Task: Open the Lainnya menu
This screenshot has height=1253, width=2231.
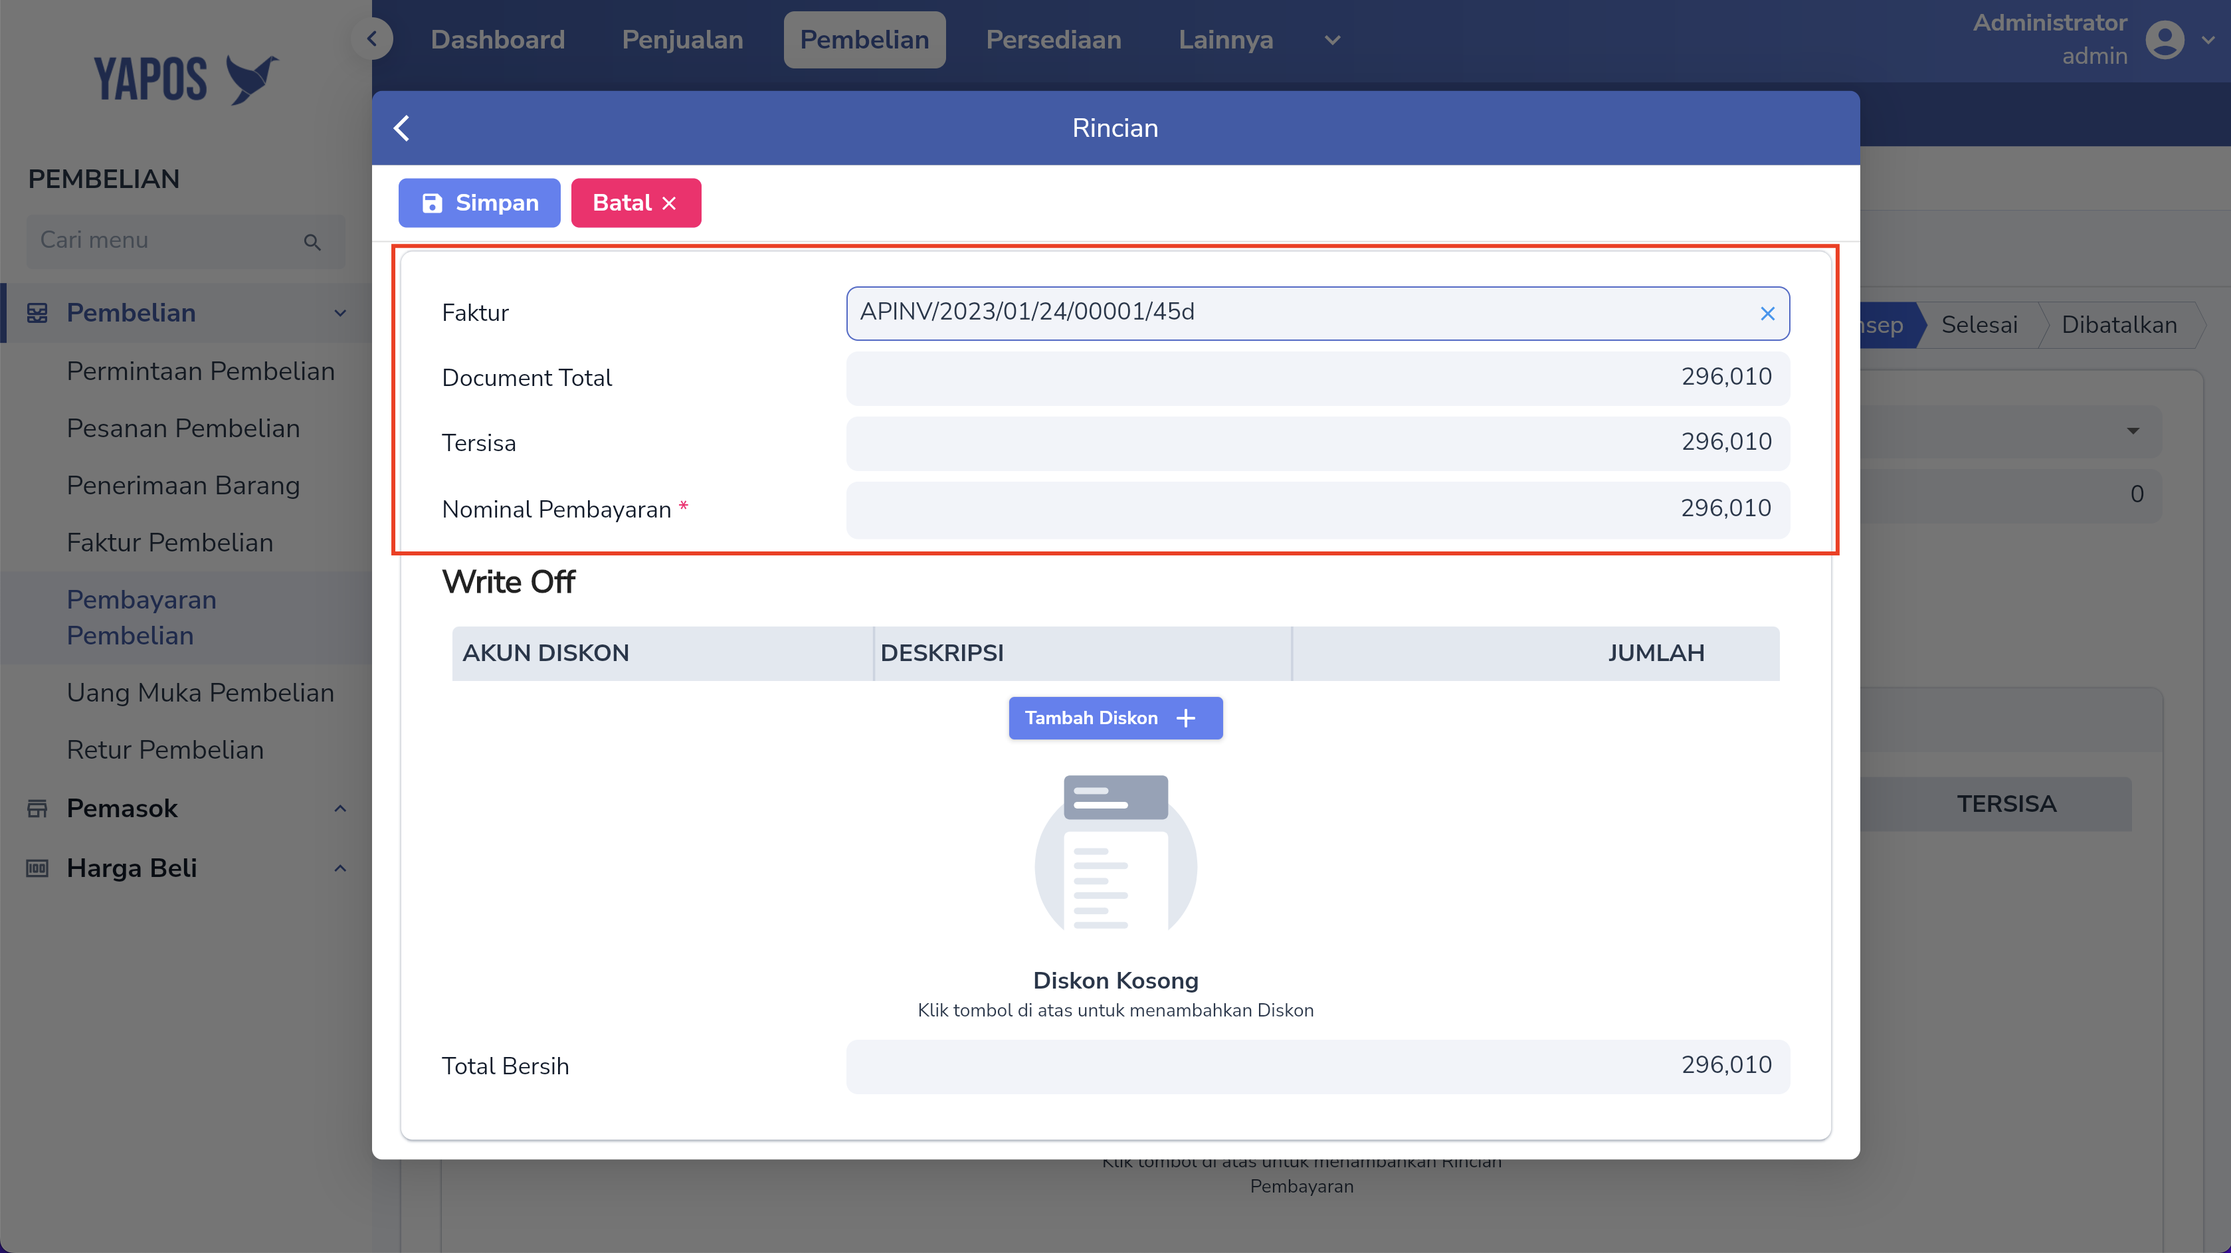Action: [1226, 40]
